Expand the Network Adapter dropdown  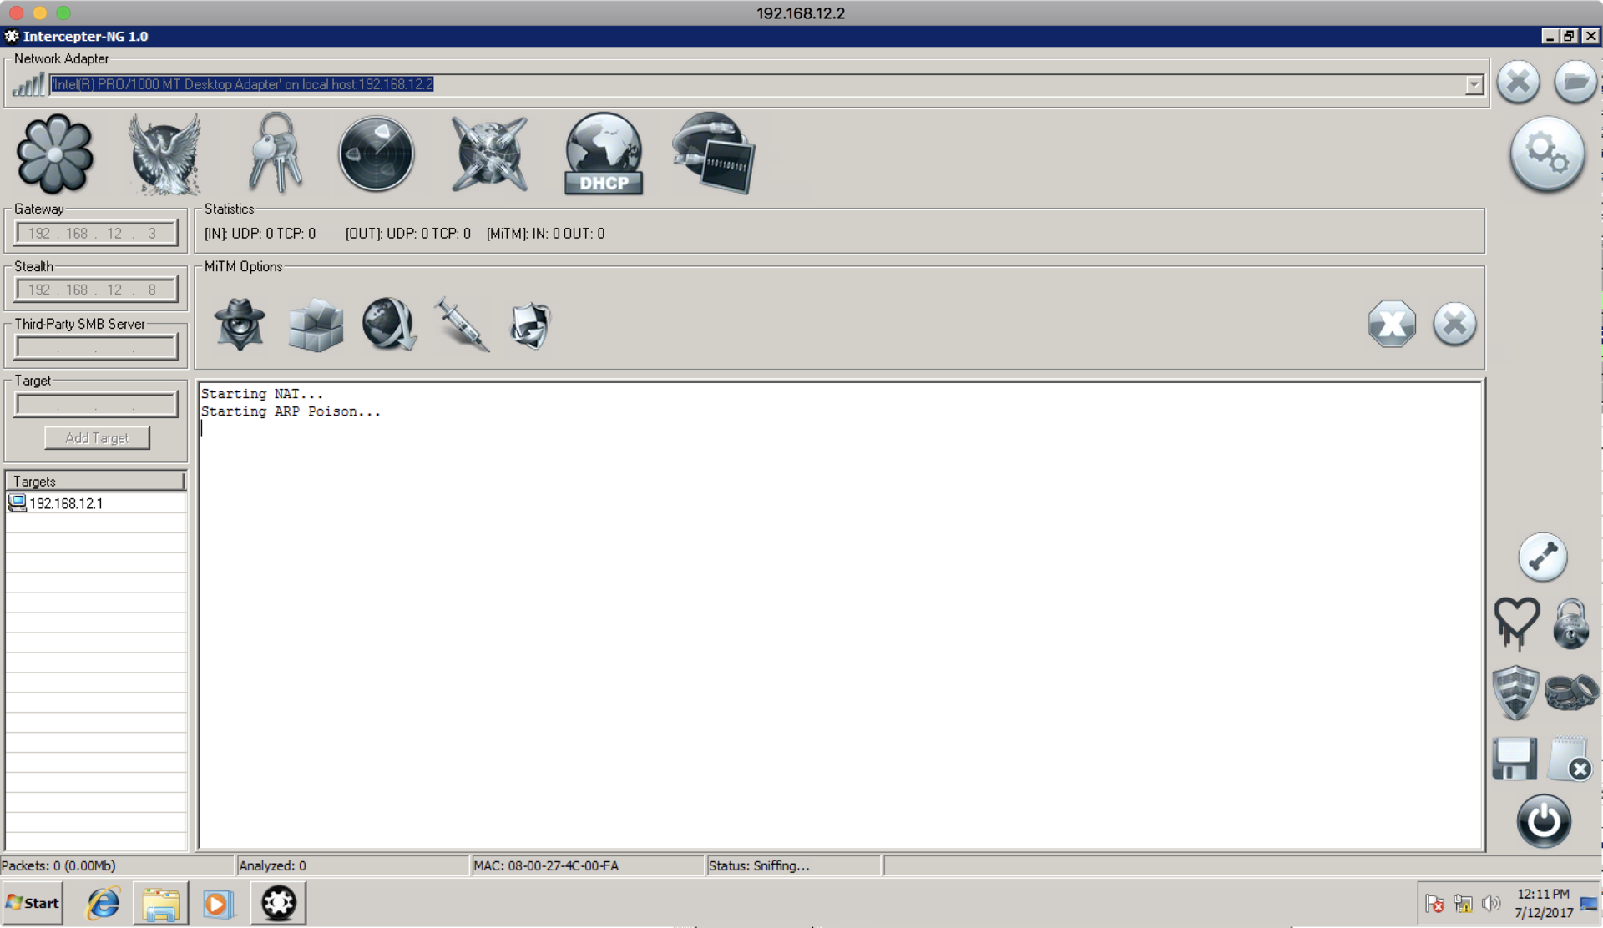pos(1474,84)
